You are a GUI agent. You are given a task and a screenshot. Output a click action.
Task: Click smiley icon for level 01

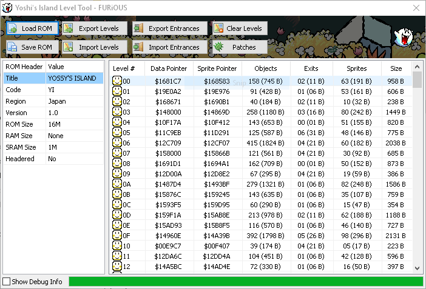117,91
